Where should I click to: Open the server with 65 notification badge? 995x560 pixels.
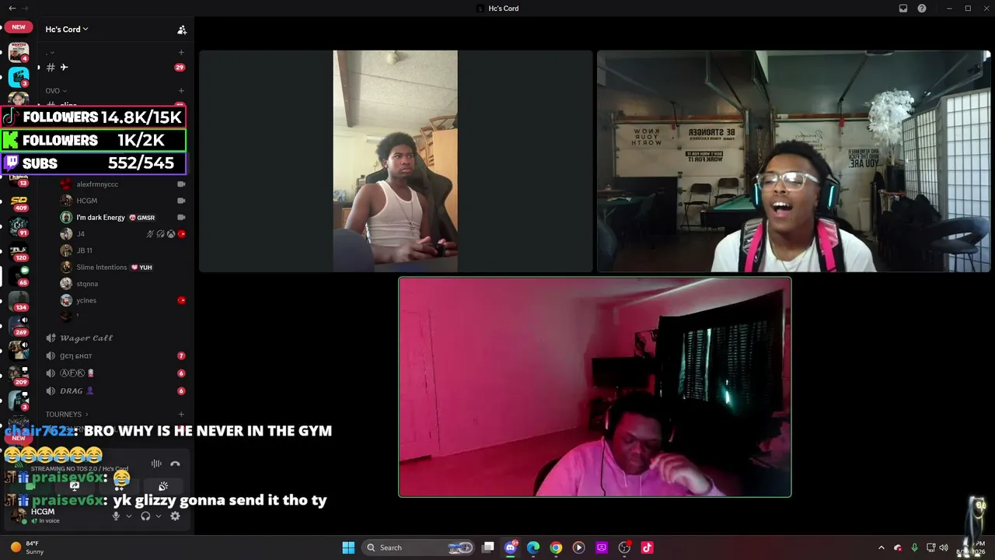pyautogui.click(x=19, y=276)
